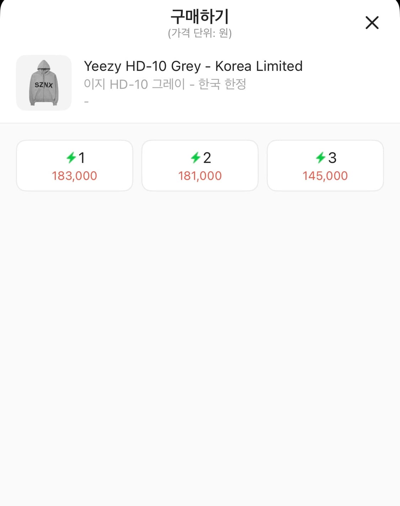Tap the dash placeholder under the product name
This screenshot has width=400, height=506.
coord(86,102)
